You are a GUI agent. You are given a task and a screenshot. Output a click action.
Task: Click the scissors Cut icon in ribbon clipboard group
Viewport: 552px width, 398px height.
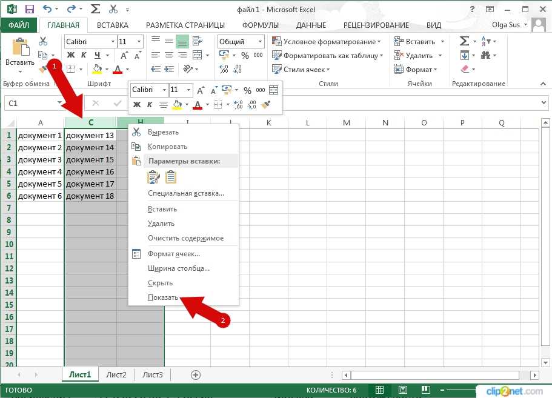(x=43, y=41)
